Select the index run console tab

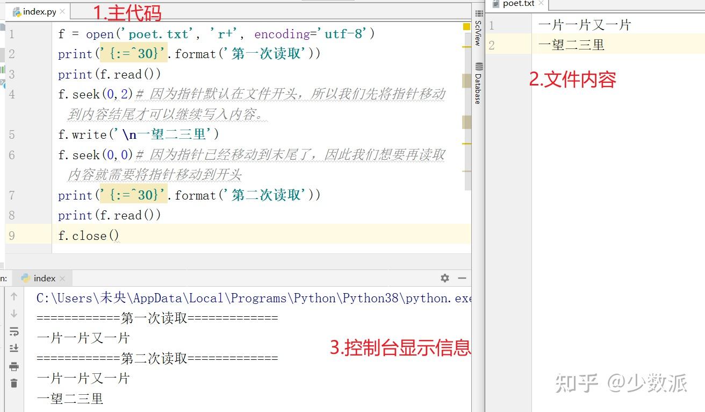[44, 278]
